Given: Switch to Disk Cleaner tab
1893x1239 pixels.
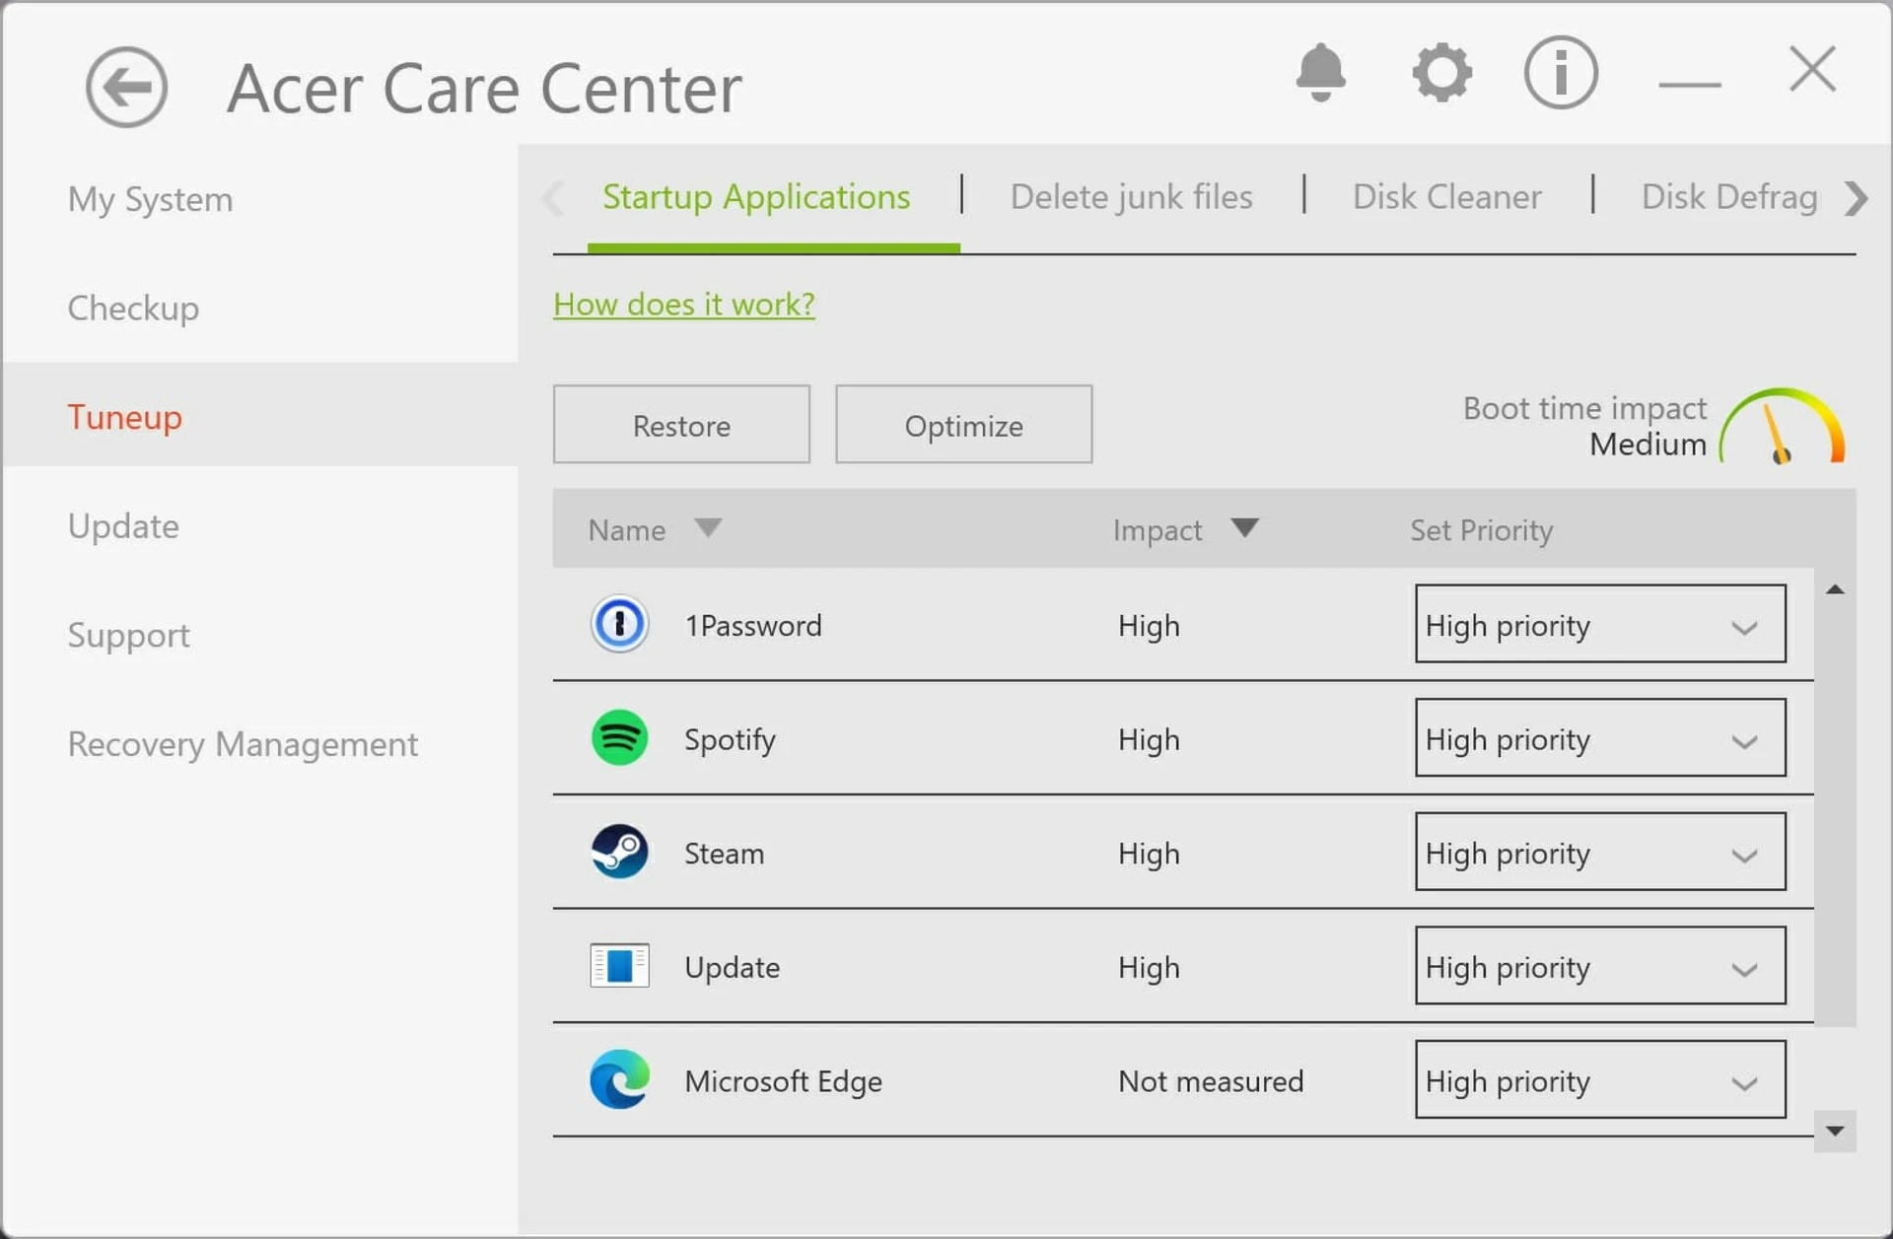Looking at the screenshot, I should tap(1446, 197).
